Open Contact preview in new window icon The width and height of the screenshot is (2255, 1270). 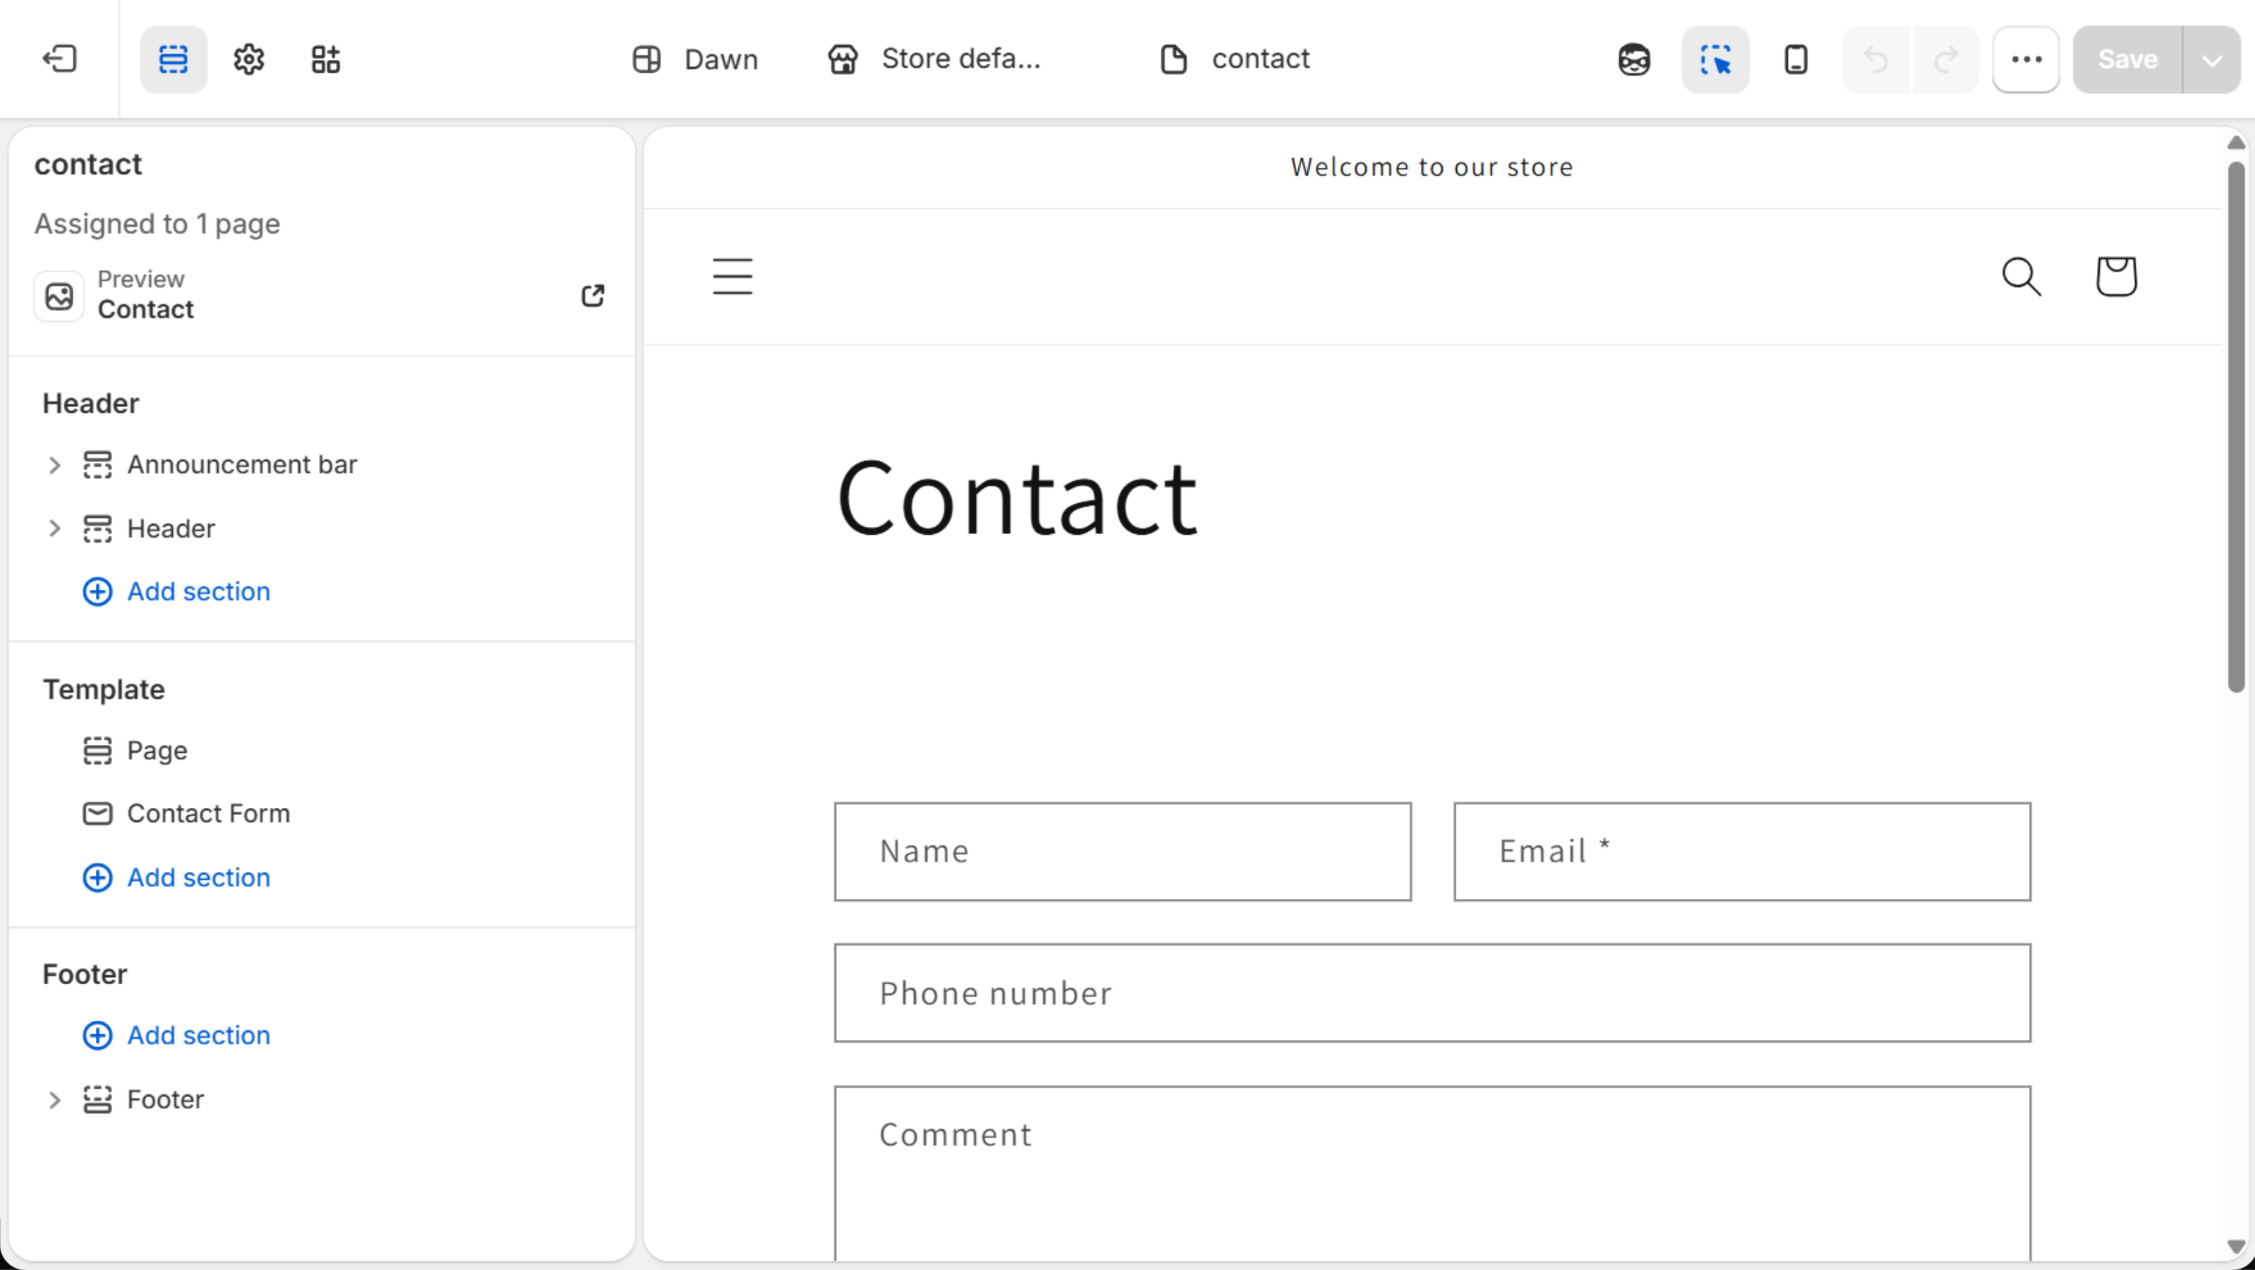click(593, 296)
